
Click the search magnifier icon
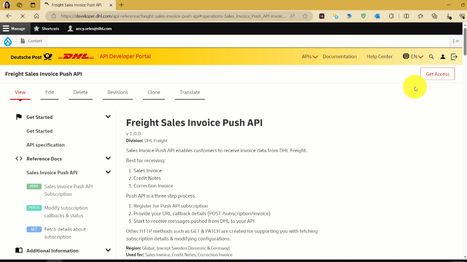pos(431,56)
